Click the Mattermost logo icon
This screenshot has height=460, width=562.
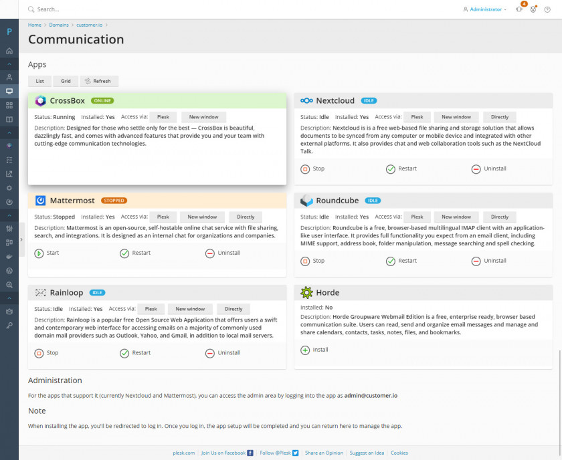(x=41, y=201)
